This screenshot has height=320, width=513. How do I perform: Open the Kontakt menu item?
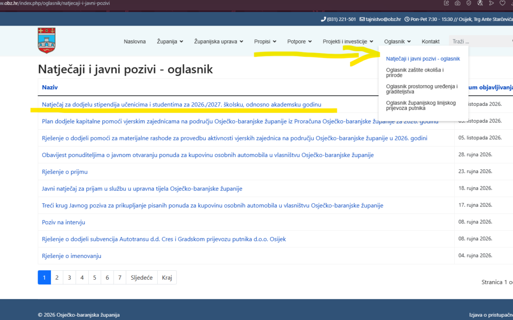430,41
